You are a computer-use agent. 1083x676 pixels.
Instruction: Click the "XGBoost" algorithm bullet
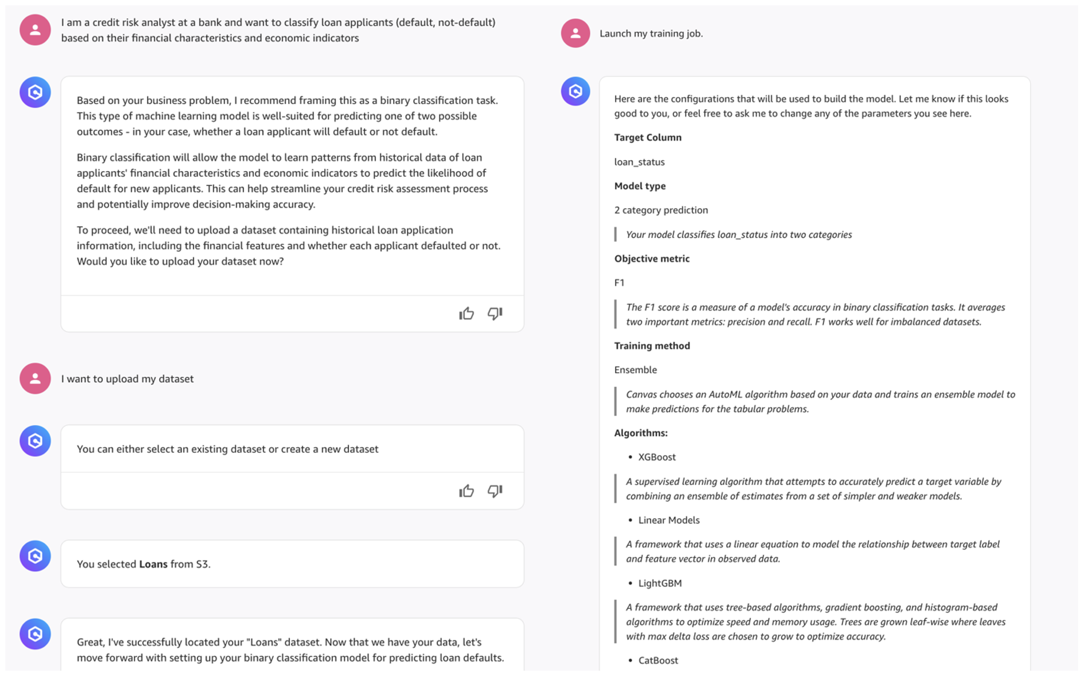point(657,457)
